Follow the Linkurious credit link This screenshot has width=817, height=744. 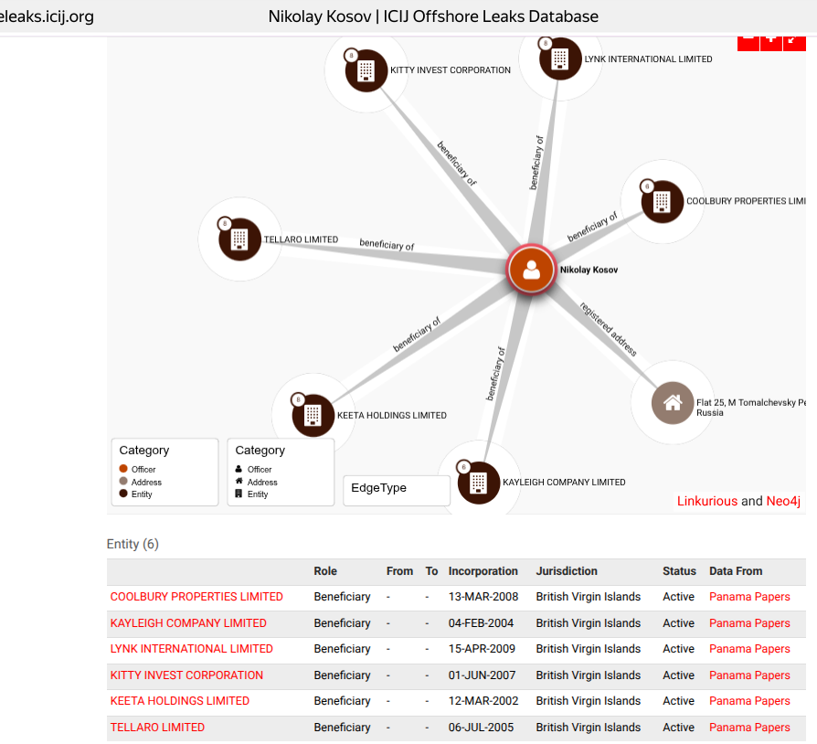[x=706, y=501]
